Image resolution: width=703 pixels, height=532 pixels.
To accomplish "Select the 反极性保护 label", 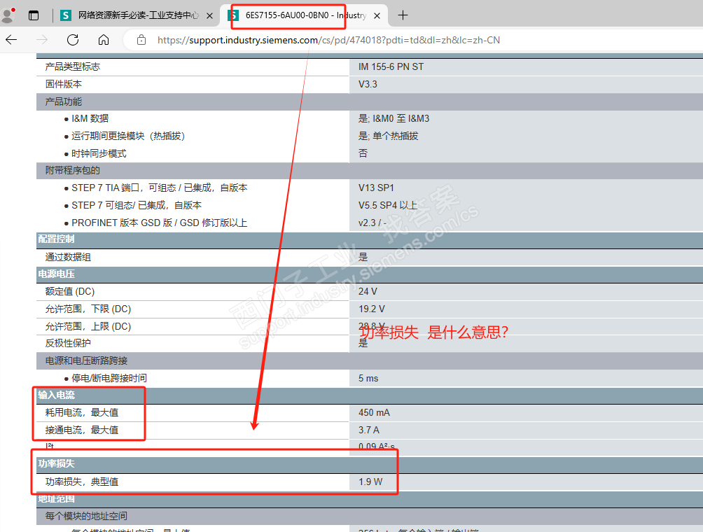I will (68, 343).
